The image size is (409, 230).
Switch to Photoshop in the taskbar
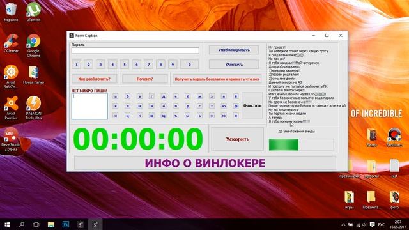pyautogui.click(x=66, y=224)
